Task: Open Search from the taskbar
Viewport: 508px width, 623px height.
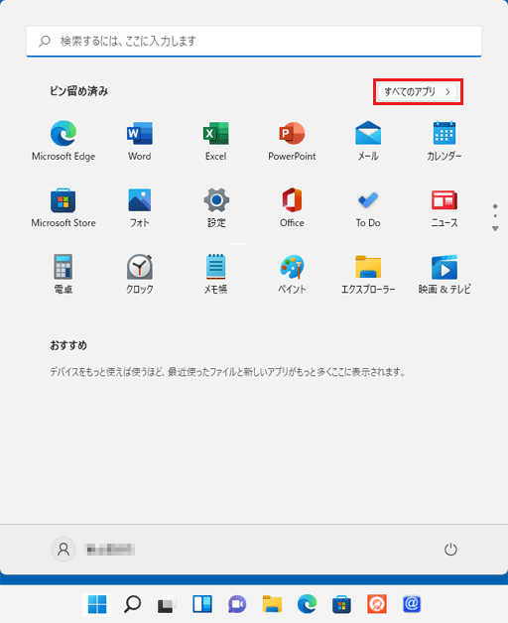Action: pos(132,604)
